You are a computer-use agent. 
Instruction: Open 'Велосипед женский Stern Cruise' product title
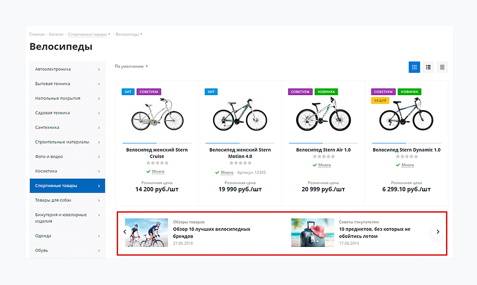point(157,153)
